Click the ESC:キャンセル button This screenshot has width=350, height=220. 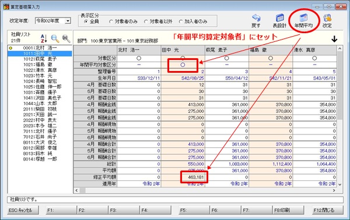23,210
